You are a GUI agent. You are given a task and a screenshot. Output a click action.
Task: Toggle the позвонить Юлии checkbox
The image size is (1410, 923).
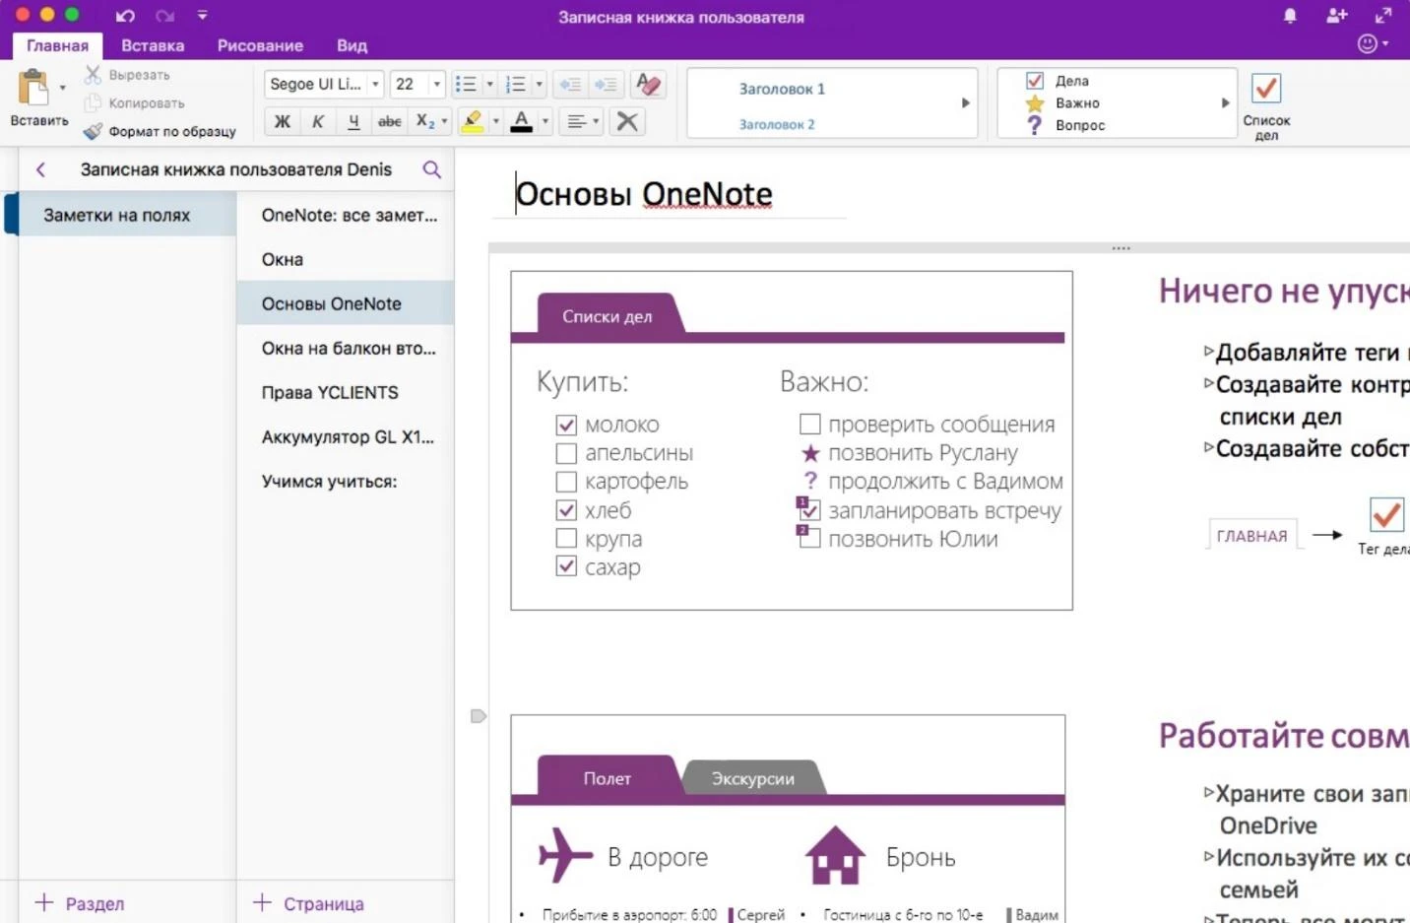click(x=809, y=538)
